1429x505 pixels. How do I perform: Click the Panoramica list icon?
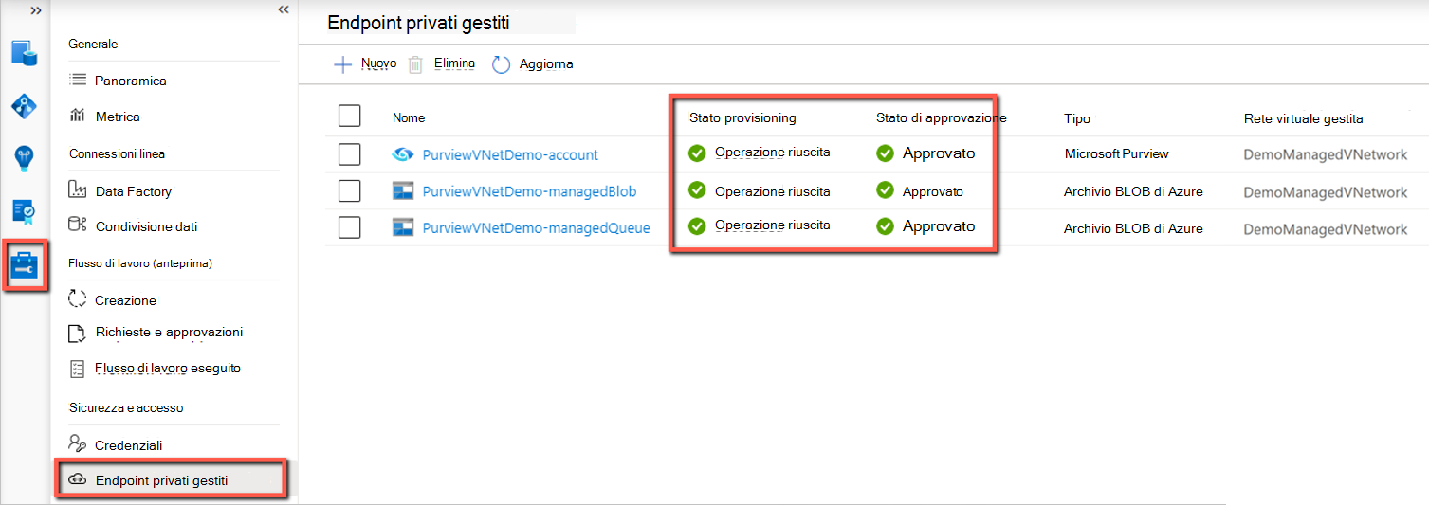[78, 81]
